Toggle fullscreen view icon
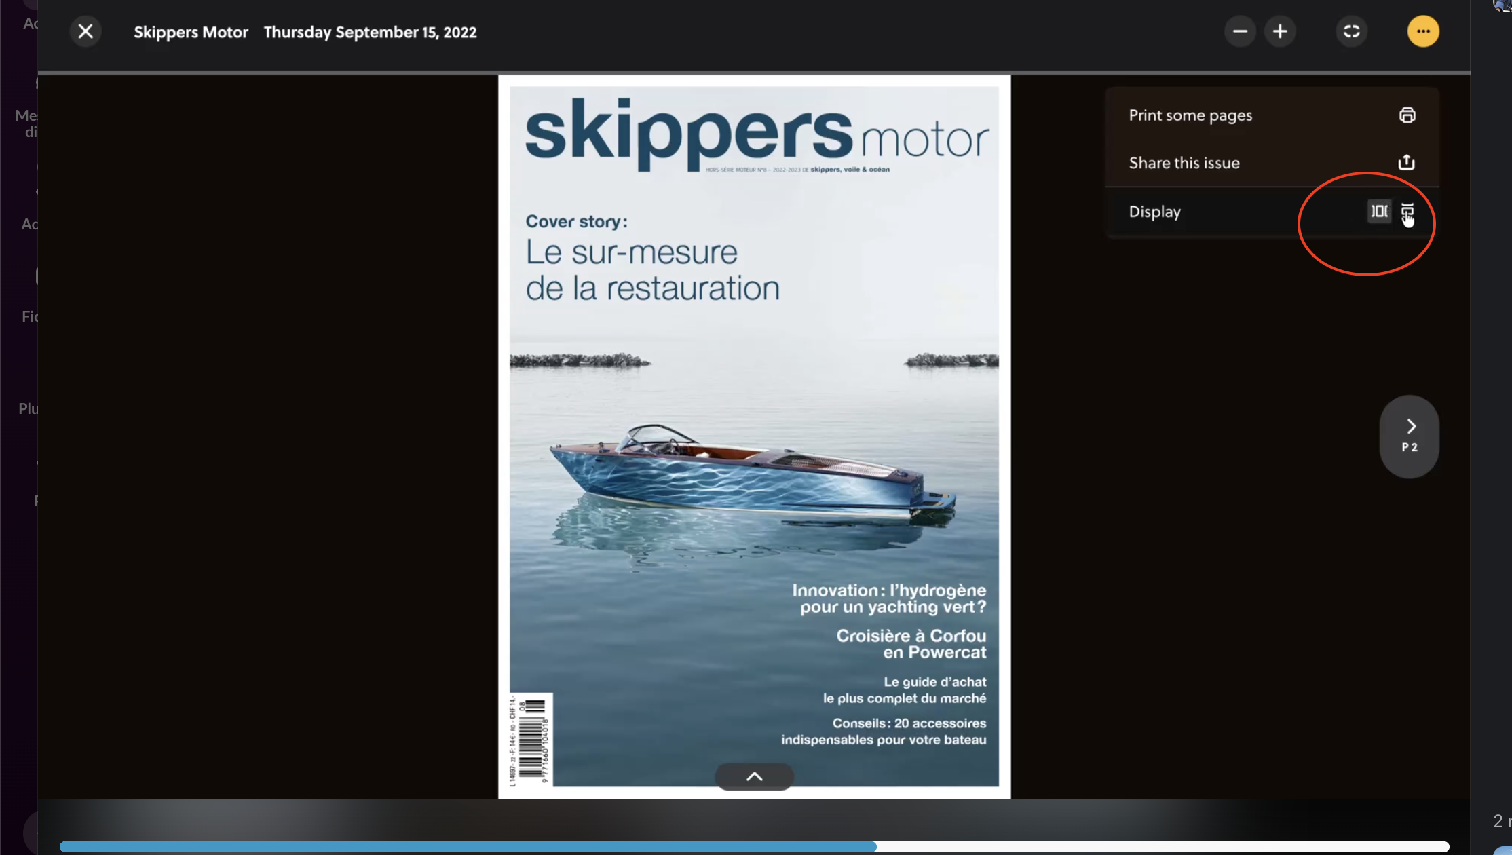 [x=1351, y=31]
